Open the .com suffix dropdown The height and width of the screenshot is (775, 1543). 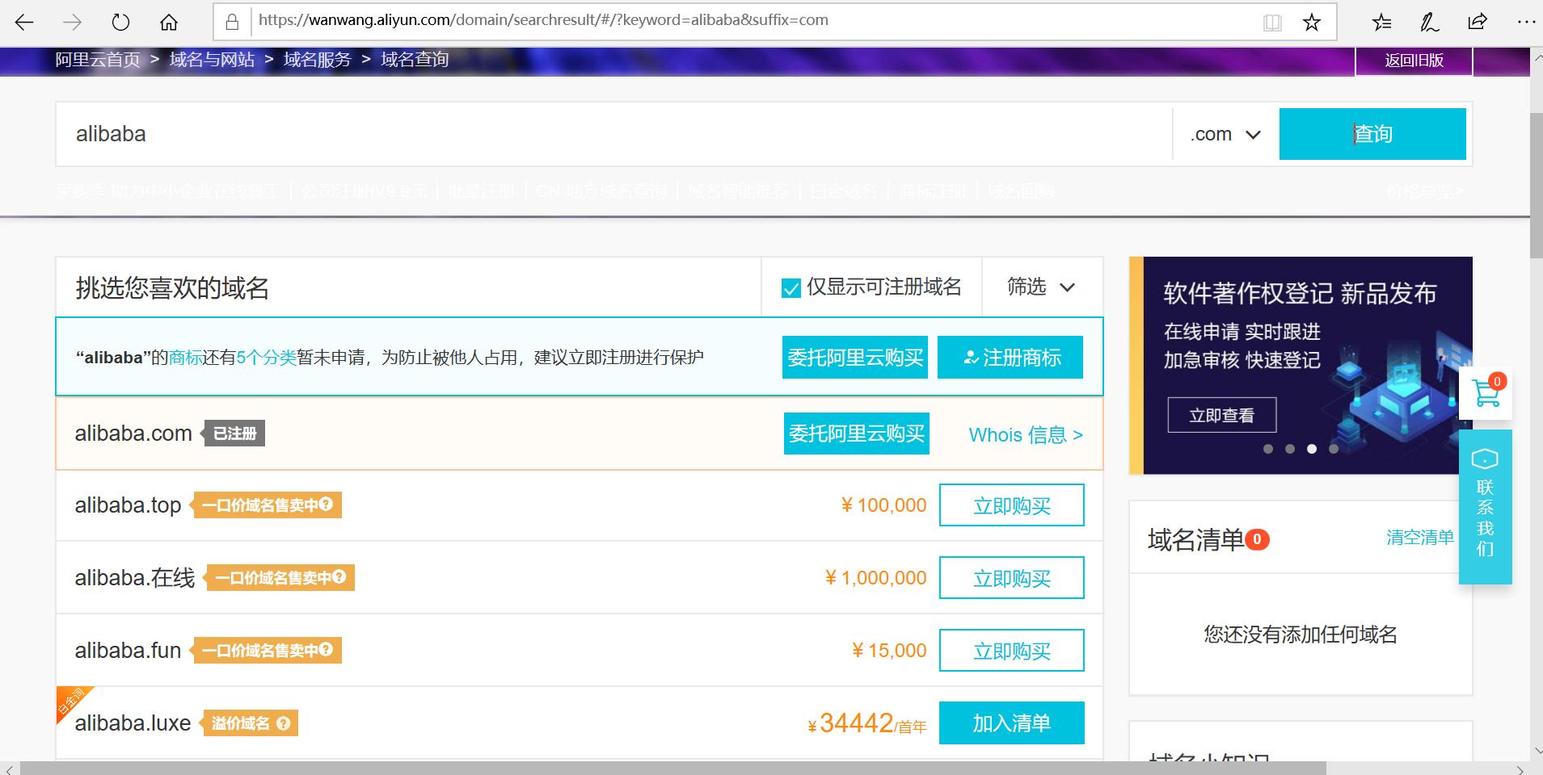click(1225, 134)
